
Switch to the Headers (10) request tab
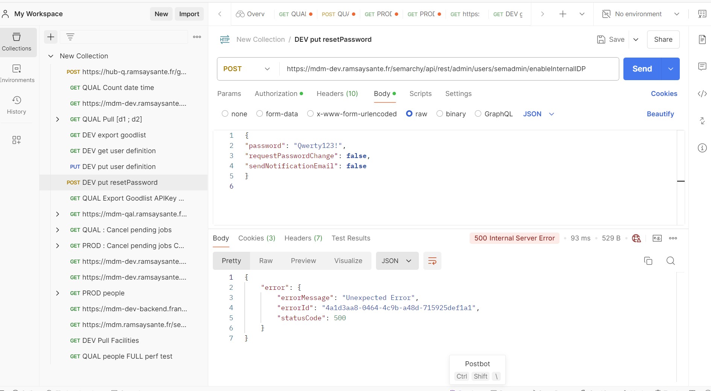click(x=337, y=94)
